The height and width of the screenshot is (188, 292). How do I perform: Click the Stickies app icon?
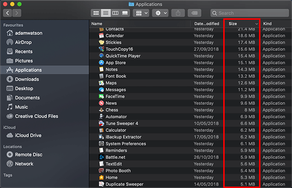[101, 42]
